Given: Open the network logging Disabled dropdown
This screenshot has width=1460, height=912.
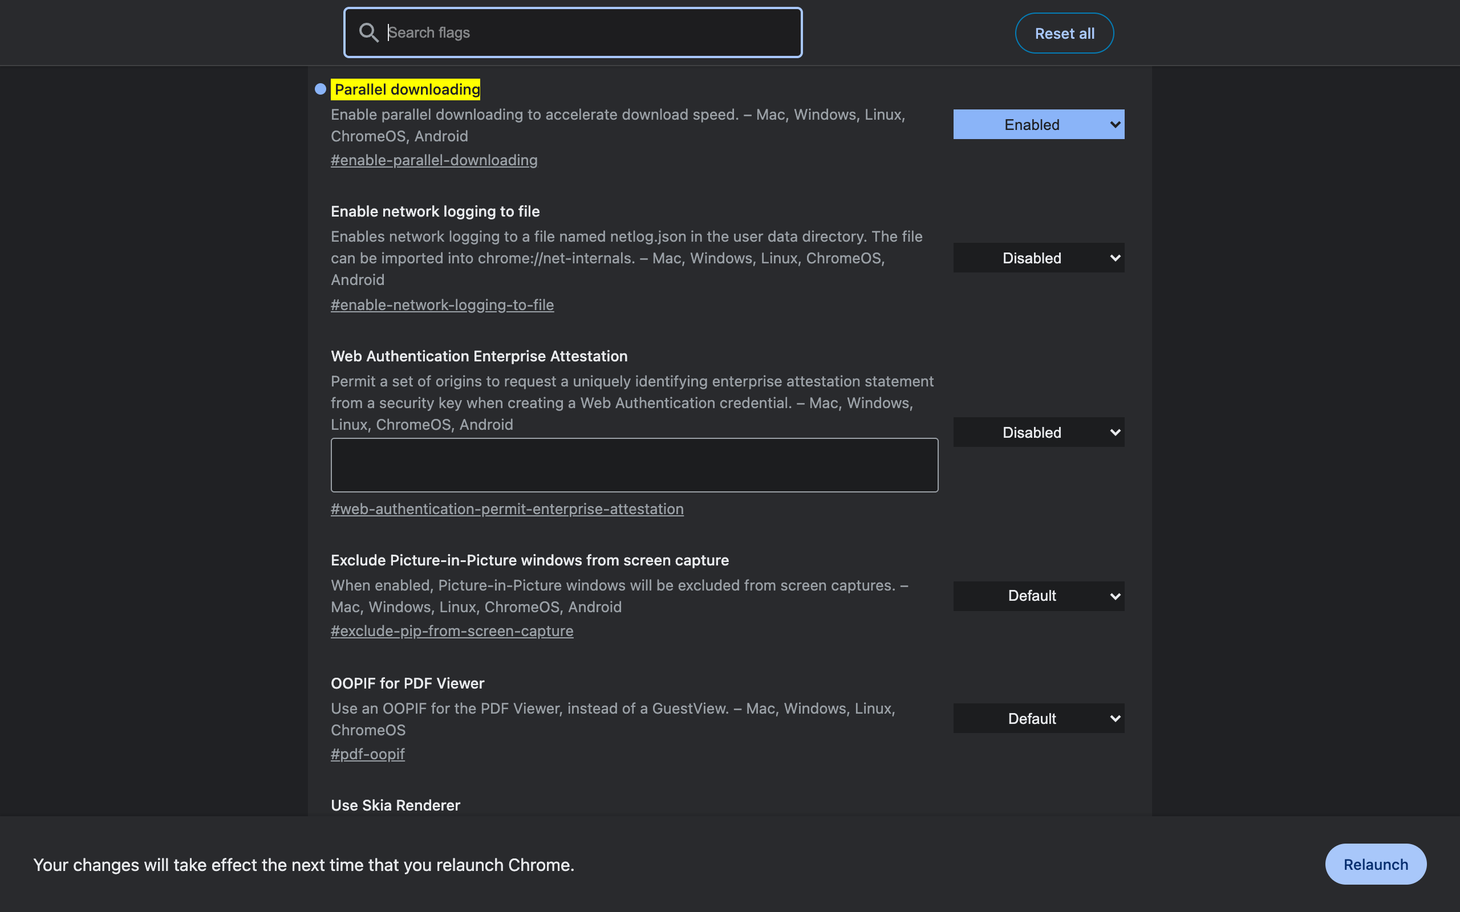Looking at the screenshot, I should point(1039,258).
